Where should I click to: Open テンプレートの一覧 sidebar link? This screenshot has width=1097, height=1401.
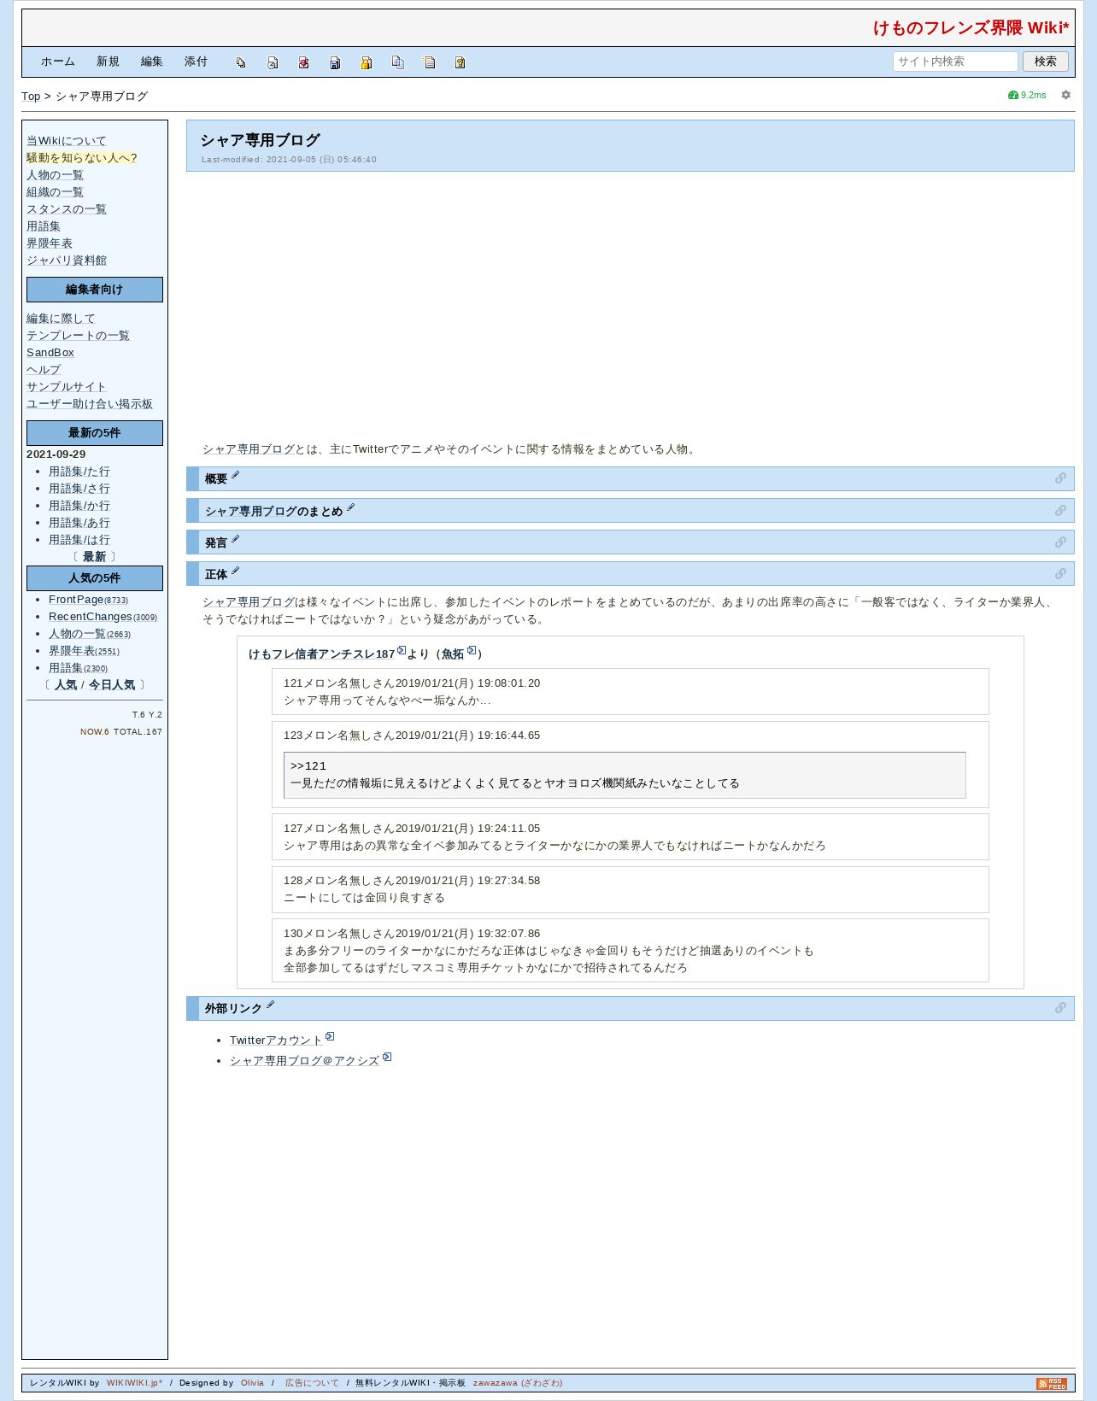[x=78, y=336]
